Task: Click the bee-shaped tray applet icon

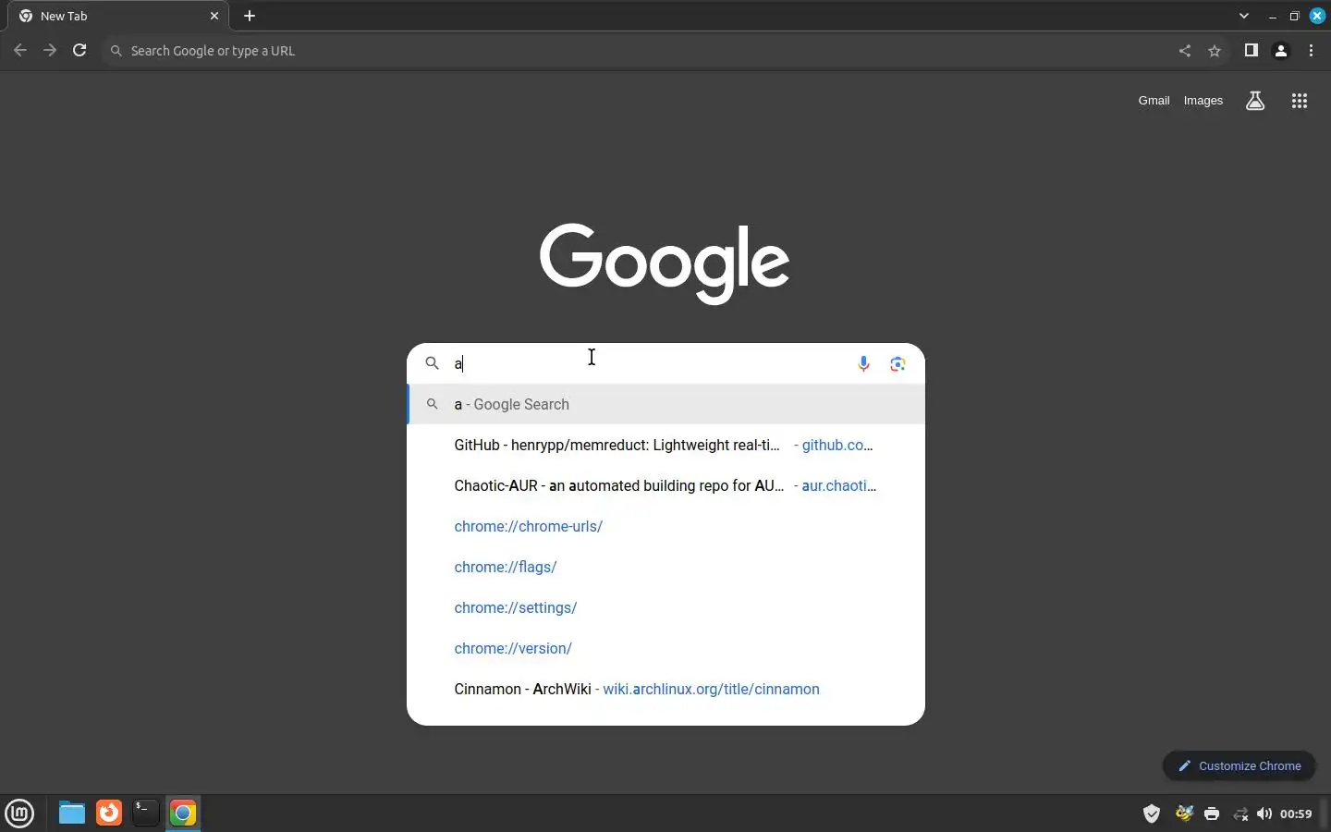Action: click(1184, 814)
